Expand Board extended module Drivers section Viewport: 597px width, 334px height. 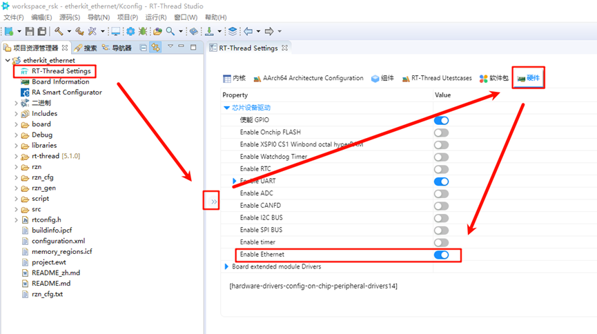(227, 266)
